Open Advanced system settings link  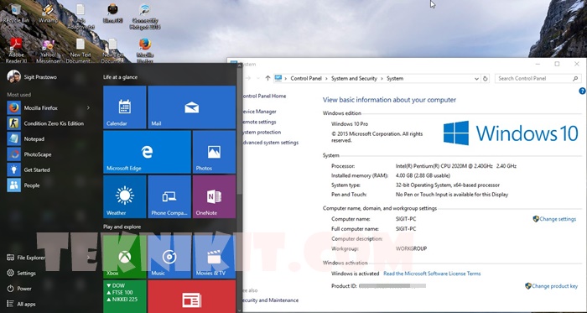point(270,143)
